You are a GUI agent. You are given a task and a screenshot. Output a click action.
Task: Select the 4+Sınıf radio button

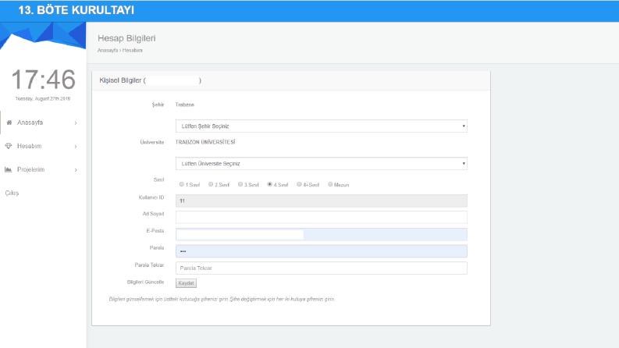[x=299, y=184]
